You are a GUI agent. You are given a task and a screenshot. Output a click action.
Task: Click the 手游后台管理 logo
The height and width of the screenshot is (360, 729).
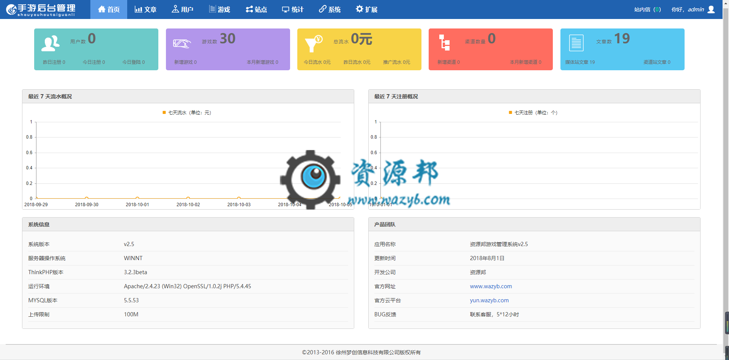coord(41,10)
